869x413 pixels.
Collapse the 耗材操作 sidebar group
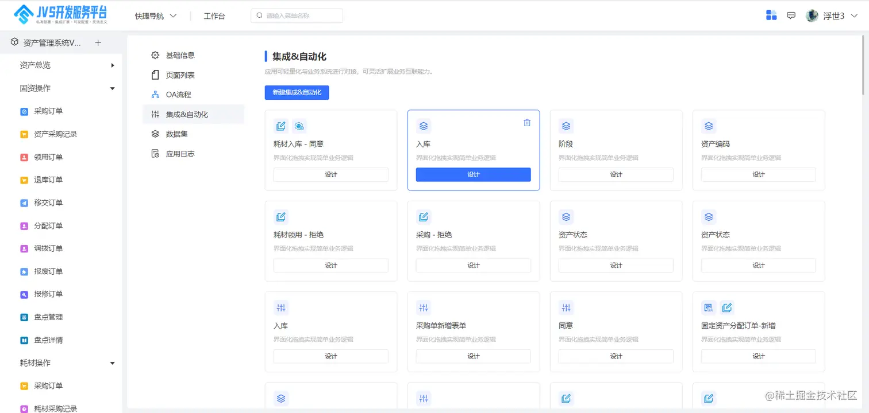coord(67,363)
